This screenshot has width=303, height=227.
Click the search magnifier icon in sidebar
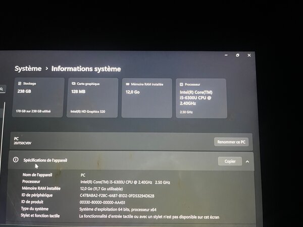[2, 89]
